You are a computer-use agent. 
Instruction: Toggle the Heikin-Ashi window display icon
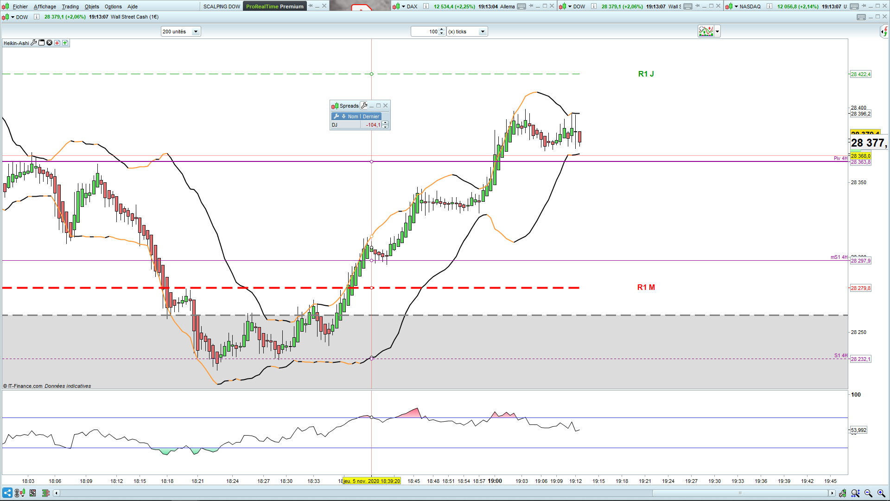(x=41, y=43)
